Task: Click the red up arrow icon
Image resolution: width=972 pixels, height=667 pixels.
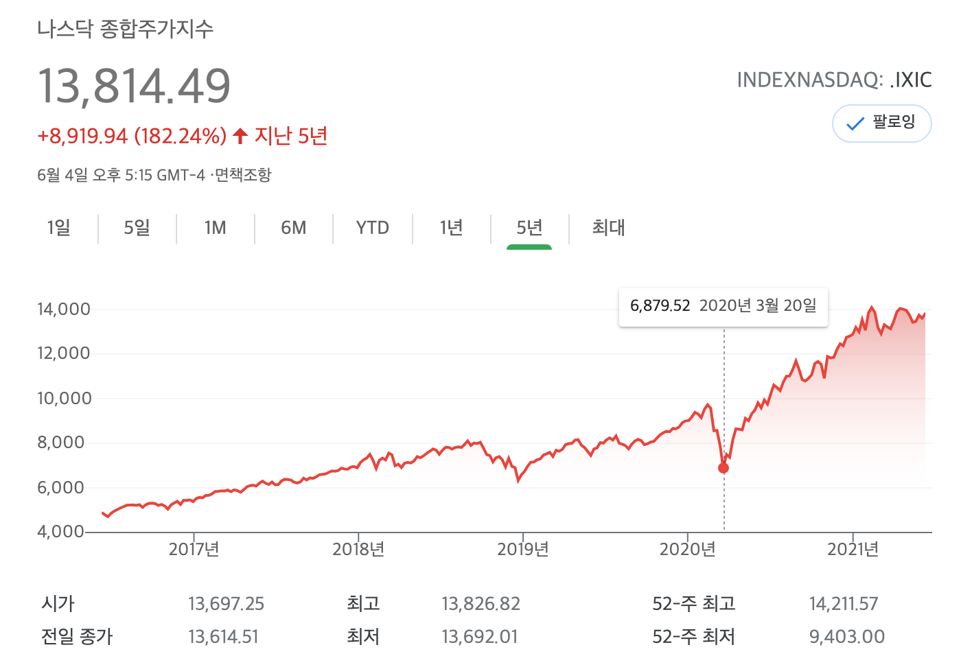Action: 240,136
